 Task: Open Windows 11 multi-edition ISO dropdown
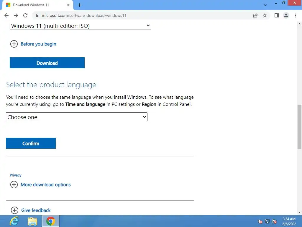tap(81, 25)
